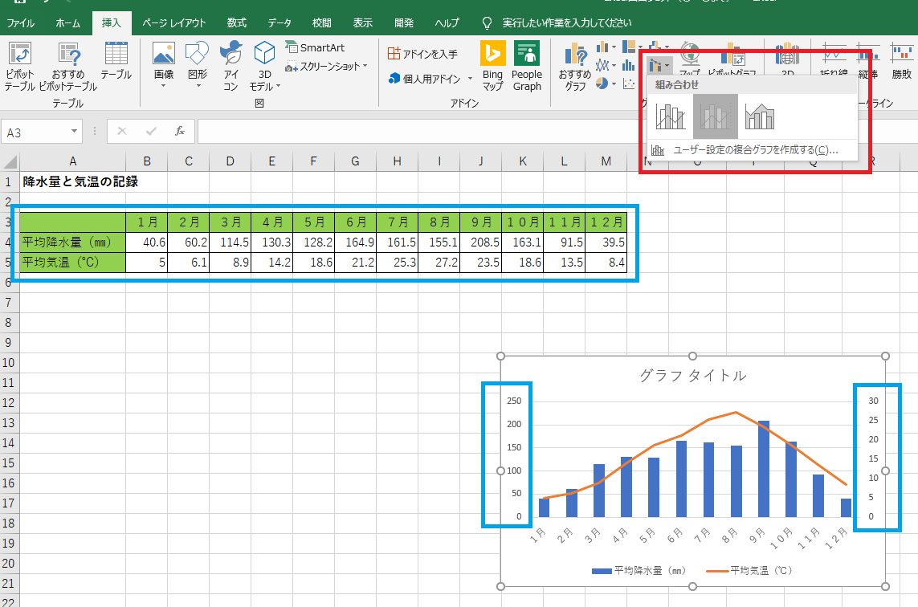This screenshot has height=607, width=918.
Task: Open the PivotTable tool
Action: (x=20, y=66)
